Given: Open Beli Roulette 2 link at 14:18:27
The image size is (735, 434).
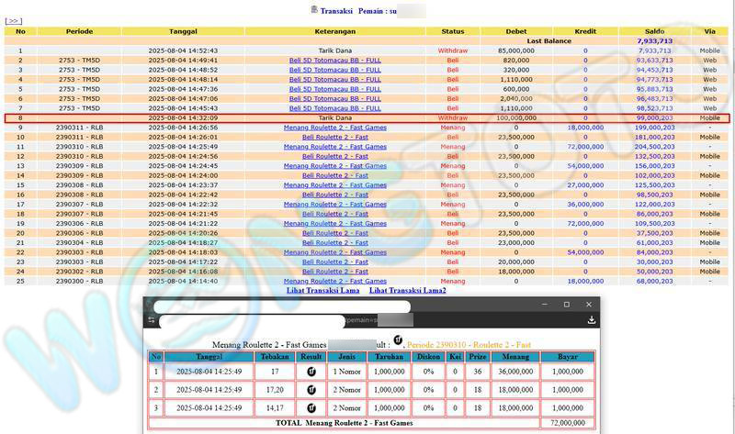Looking at the screenshot, I should pyautogui.click(x=335, y=242).
